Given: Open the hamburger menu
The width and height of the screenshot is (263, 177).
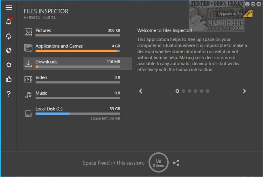Looking at the screenshot, I should [x=8, y=7].
